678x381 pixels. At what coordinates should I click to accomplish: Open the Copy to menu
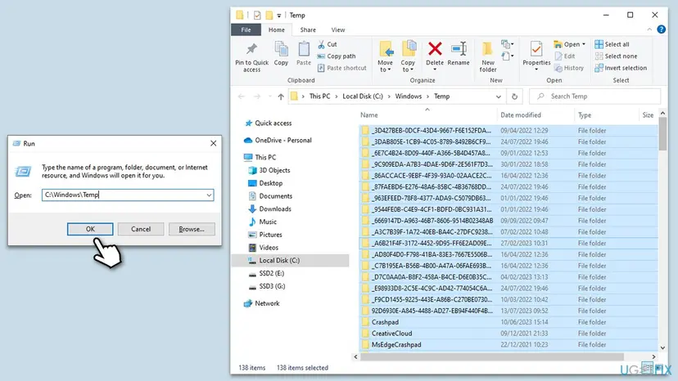tap(408, 56)
